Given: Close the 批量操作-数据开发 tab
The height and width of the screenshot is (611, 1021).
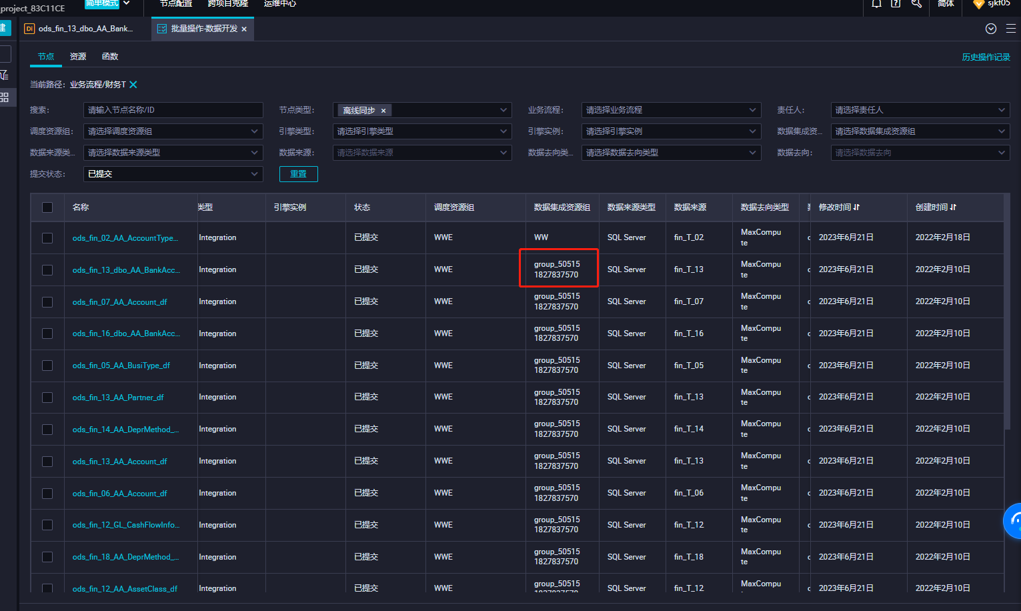Looking at the screenshot, I should 244,29.
